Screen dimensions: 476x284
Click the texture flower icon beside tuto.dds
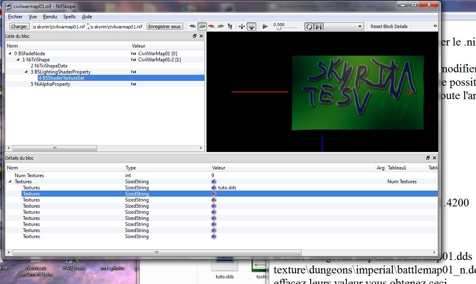coord(214,188)
